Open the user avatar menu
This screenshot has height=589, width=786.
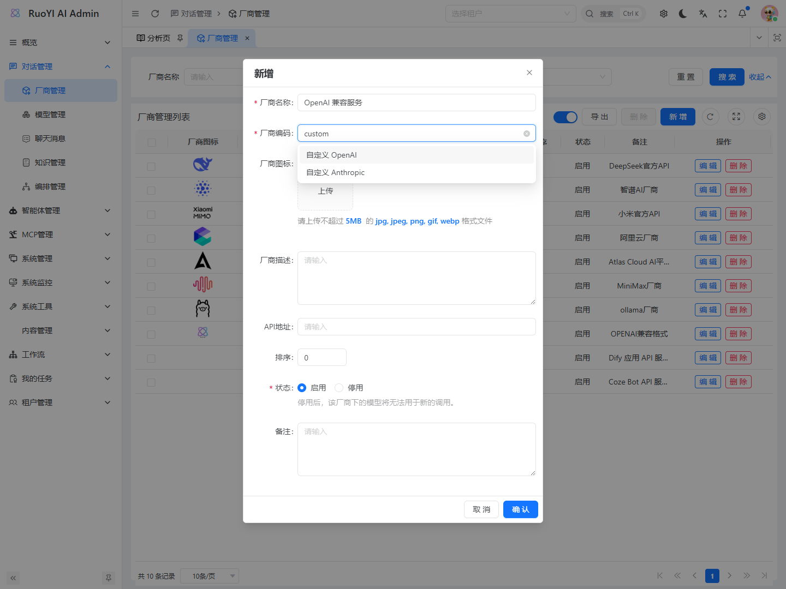[x=770, y=14]
